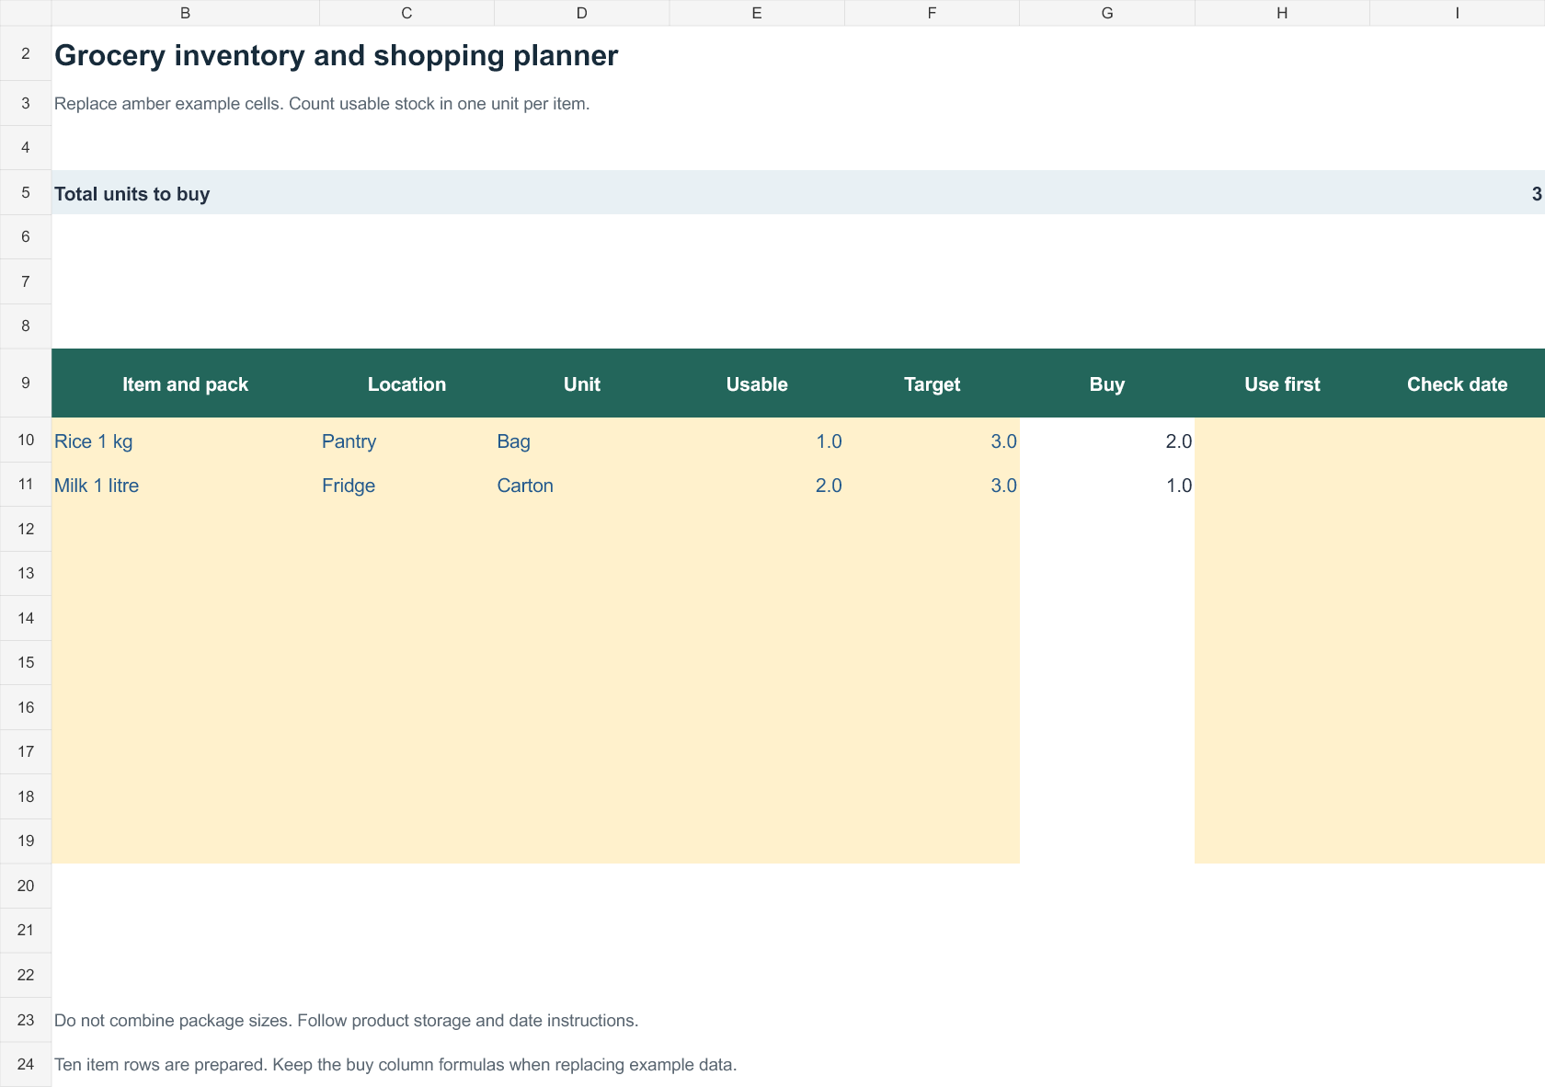
Task: Select column D header
Action: (582, 13)
